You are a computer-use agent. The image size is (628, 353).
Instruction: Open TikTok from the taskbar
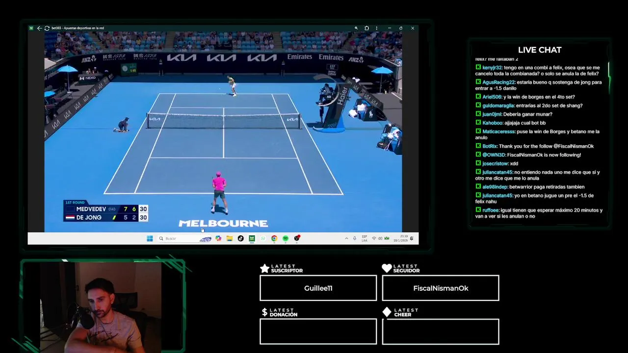click(240, 238)
